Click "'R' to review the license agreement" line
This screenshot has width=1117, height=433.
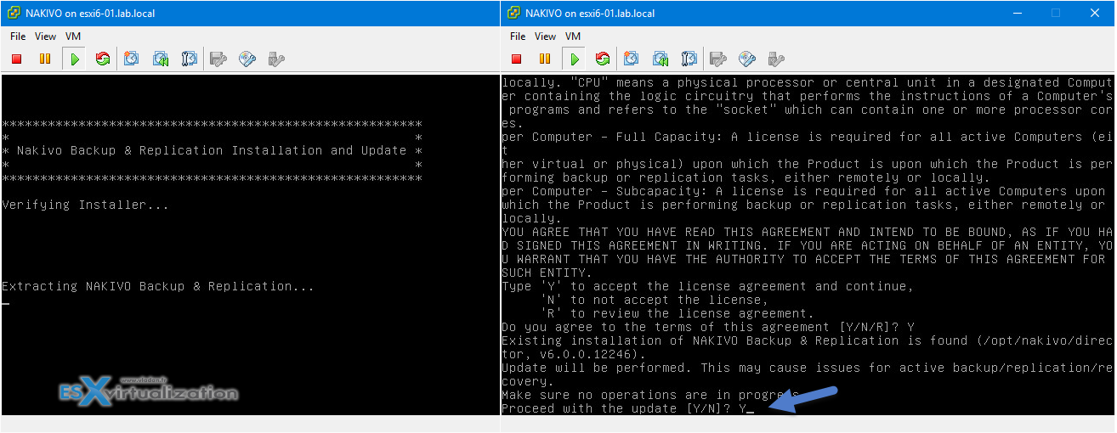click(677, 313)
